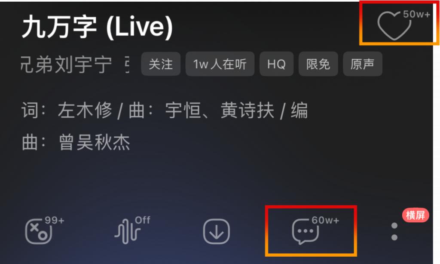Open the 1w人在听 listeners tag

[220, 64]
